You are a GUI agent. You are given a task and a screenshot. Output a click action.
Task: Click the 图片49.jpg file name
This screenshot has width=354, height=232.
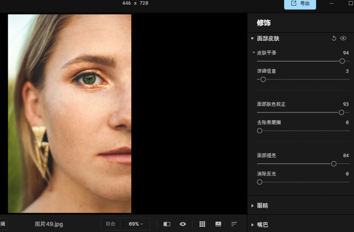(x=49, y=224)
